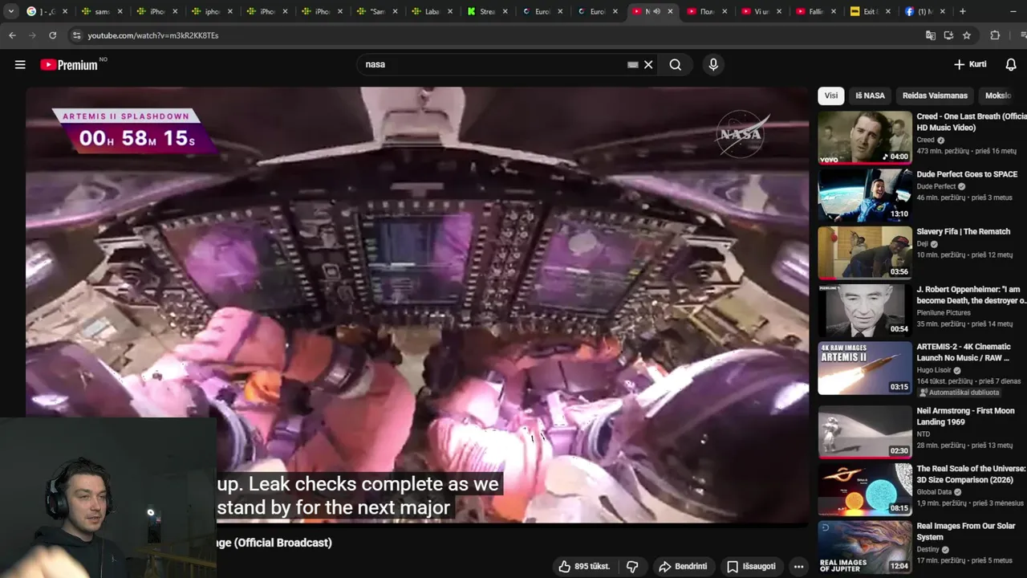
Task: Expand the tab search dropdown
Action: click(10, 11)
